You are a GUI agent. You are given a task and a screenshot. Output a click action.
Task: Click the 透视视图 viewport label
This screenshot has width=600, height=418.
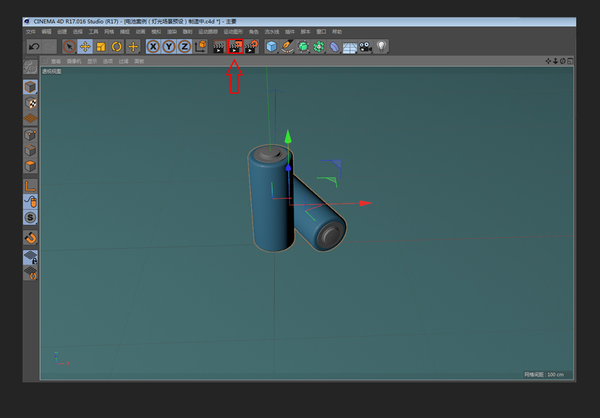click(52, 71)
